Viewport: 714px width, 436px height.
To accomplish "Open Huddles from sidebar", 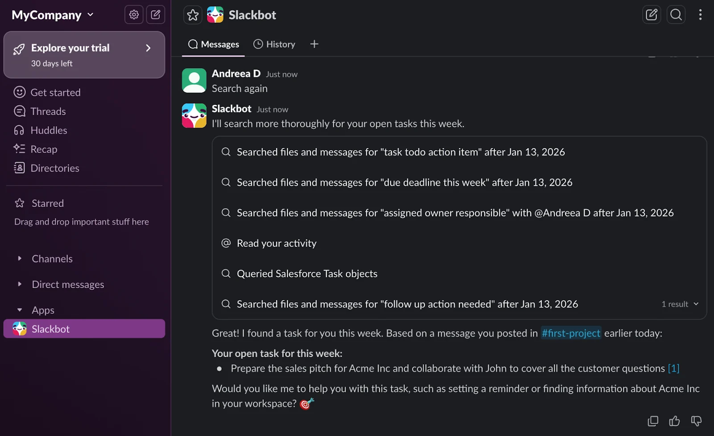I will coord(49,130).
